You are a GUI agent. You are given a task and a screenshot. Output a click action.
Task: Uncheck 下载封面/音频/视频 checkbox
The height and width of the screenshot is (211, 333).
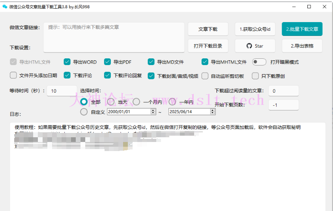[151, 76]
